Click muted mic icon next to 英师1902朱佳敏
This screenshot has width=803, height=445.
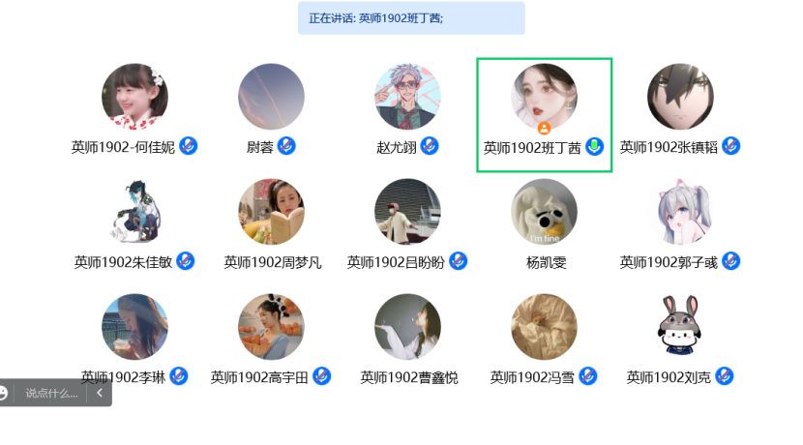(186, 261)
